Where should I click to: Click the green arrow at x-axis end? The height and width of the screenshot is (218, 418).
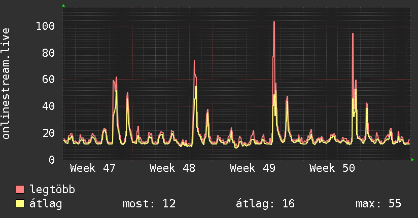412,160
